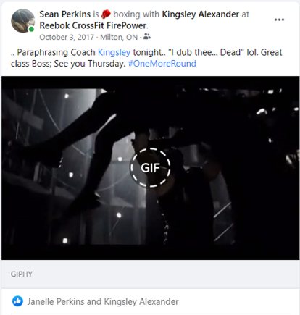
Task: Click the blue Kingsley mention in post text
Action: 114,52
